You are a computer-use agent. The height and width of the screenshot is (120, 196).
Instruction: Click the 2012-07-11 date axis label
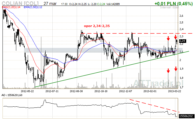pyautogui.click(x=52, y=91)
